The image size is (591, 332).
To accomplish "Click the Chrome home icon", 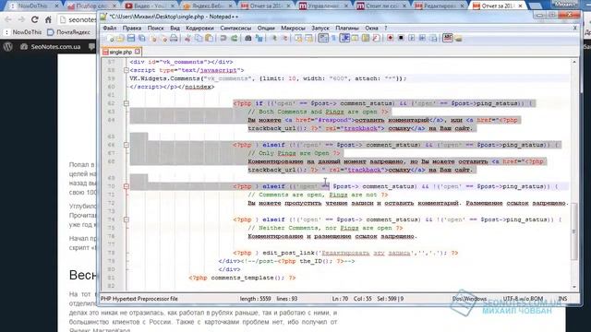I will tap(48, 19).
